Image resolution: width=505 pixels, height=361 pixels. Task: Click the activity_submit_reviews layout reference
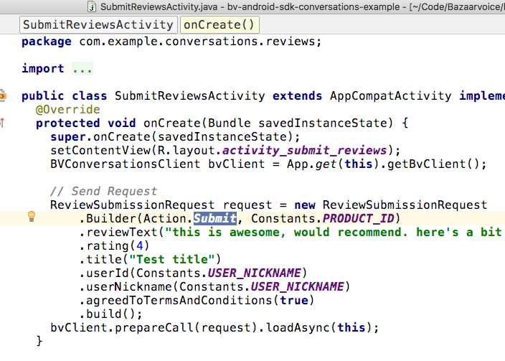[x=304, y=151]
